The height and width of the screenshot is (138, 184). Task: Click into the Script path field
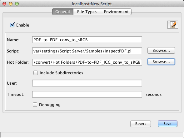[87, 51]
